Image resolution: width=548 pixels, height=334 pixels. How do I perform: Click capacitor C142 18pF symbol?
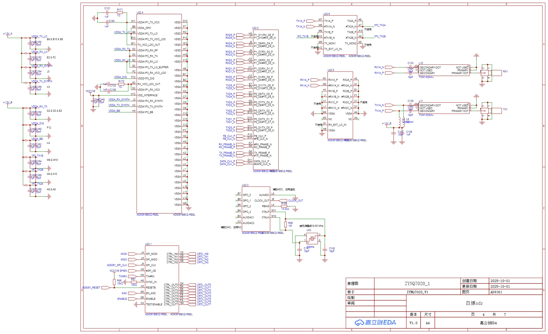pyautogui.click(x=325, y=249)
